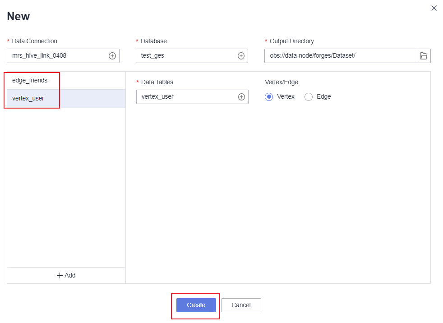Click the plus icon beside Add
The height and width of the screenshot is (323, 443).
(60, 275)
